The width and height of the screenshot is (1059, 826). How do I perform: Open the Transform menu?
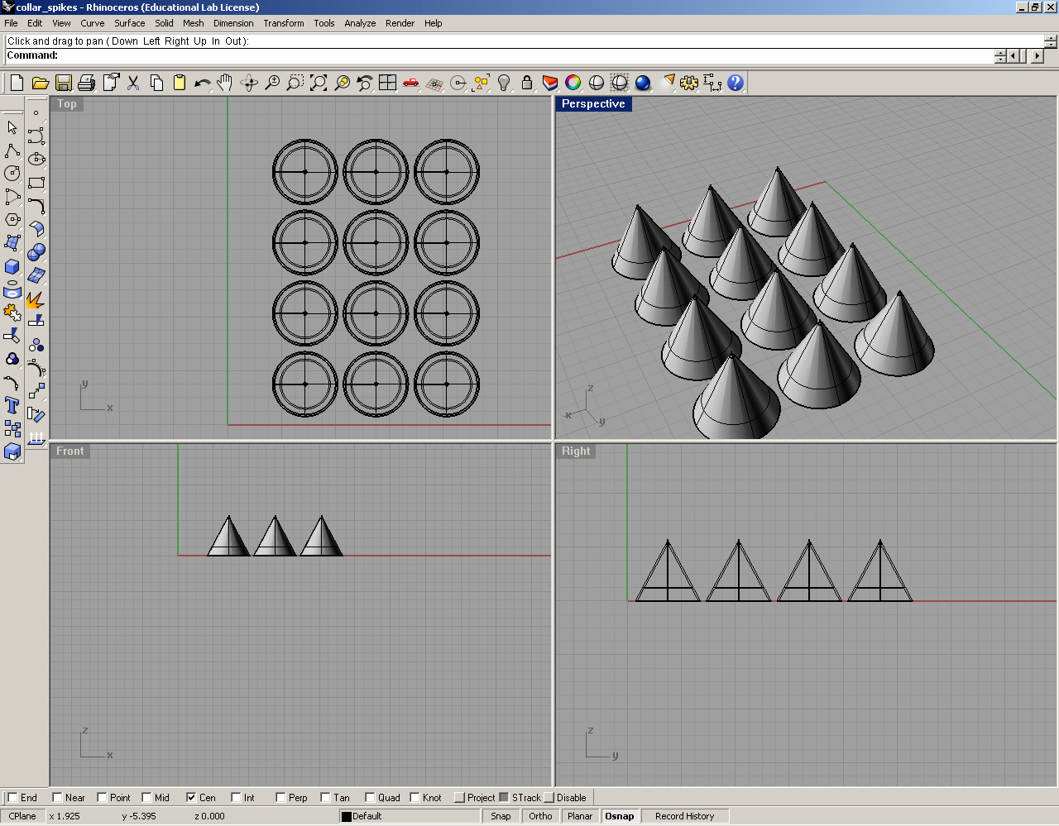point(284,23)
